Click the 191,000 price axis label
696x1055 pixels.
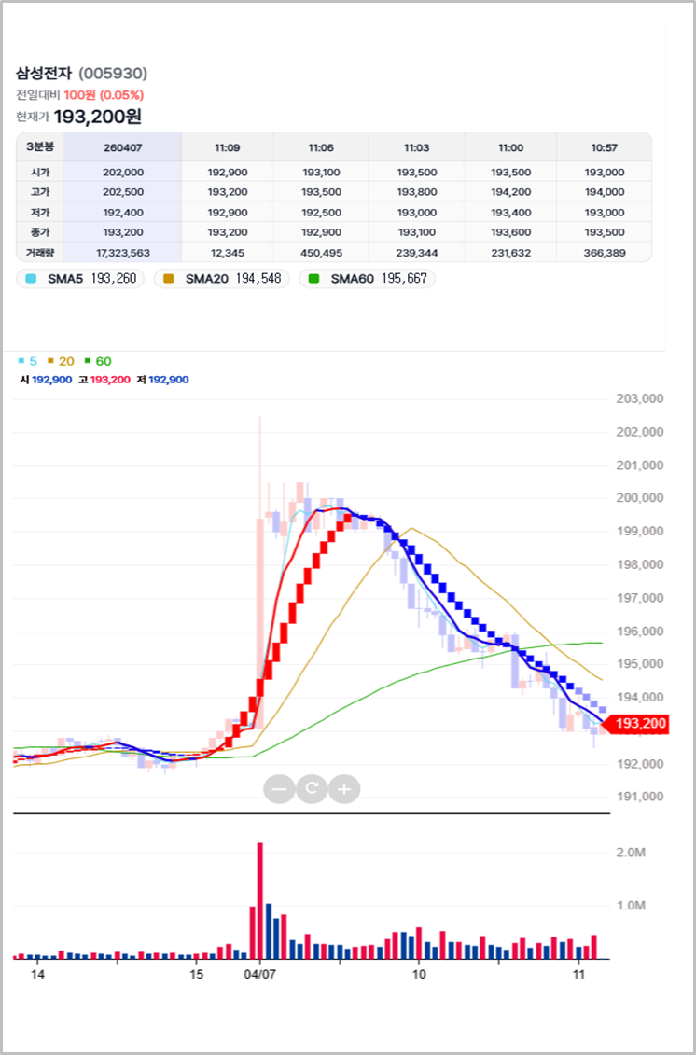639,797
